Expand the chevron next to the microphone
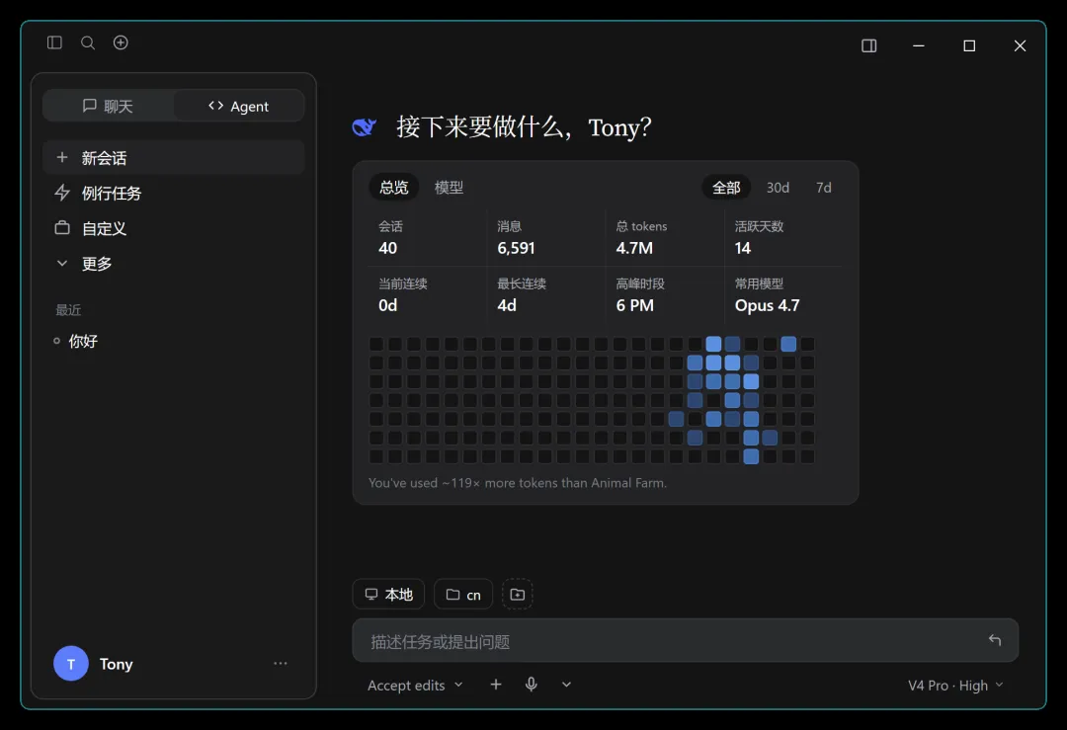 click(566, 685)
